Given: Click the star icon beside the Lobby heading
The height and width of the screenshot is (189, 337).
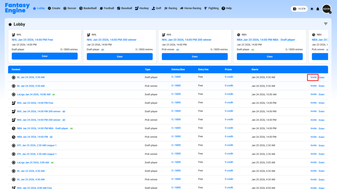Looking at the screenshot, I should (10, 25).
